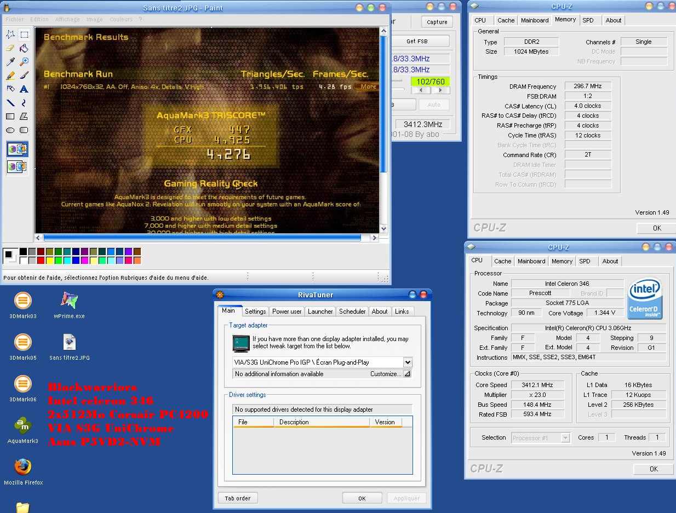
Task: Open the Cache tab in the lower CPU-Z window
Action: click(502, 261)
